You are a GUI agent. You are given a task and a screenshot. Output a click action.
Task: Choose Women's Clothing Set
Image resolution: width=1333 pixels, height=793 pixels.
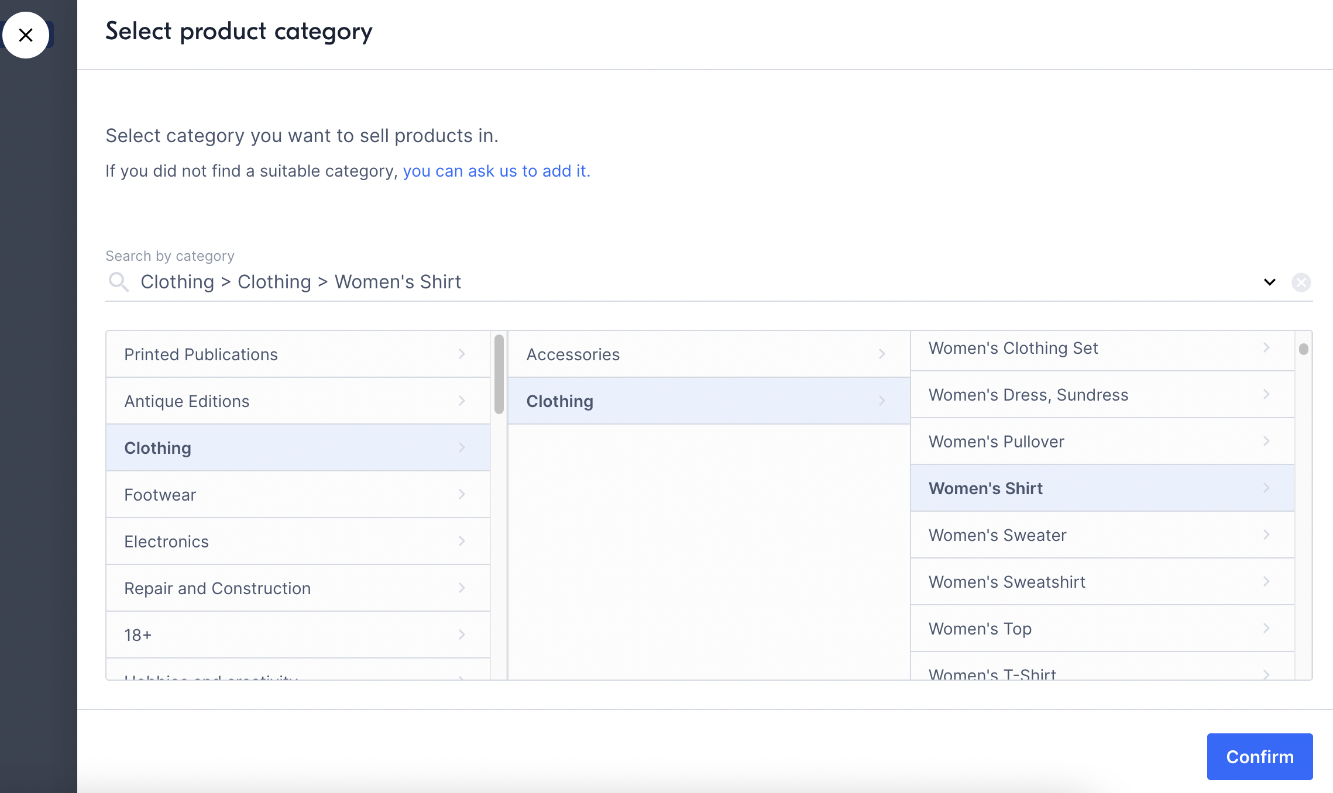coord(1102,350)
